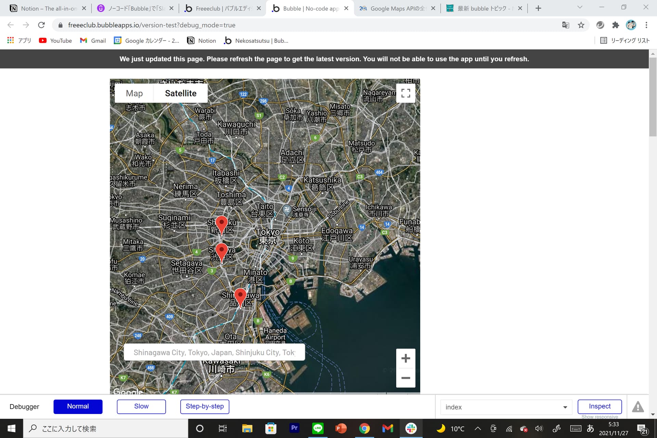Click the Tokyo 東京 map label
657x438 pixels.
coord(268,236)
